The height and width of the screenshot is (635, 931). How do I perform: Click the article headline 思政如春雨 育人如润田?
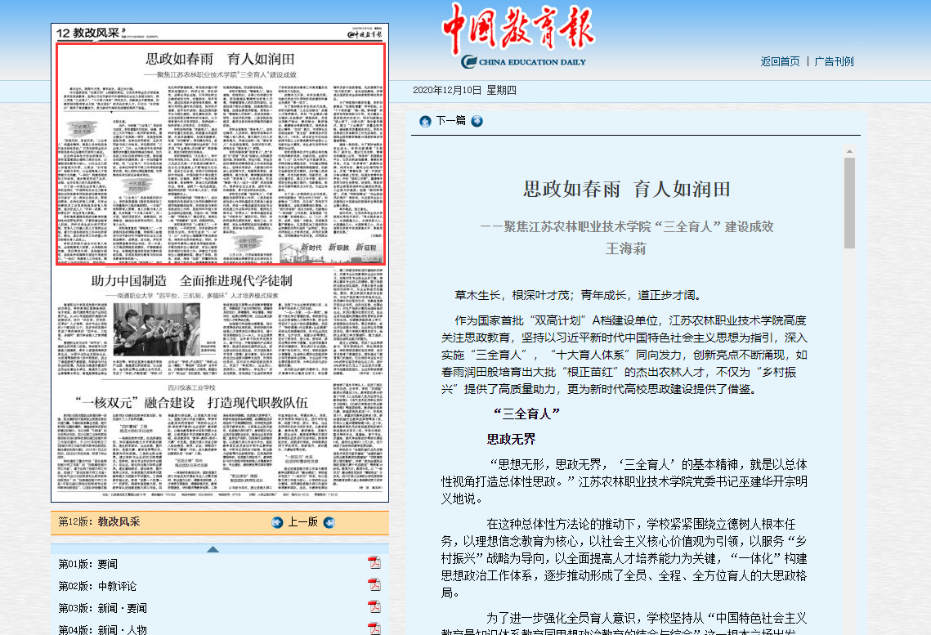[x=626, y=190]
